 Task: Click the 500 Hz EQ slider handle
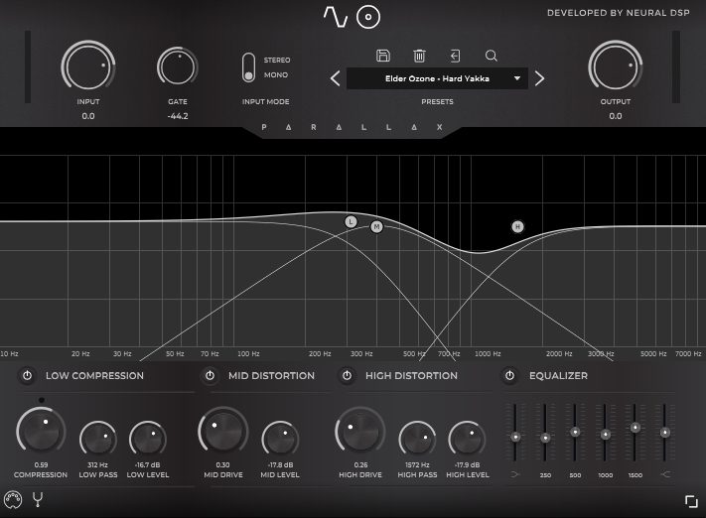[x=575, y=432]
